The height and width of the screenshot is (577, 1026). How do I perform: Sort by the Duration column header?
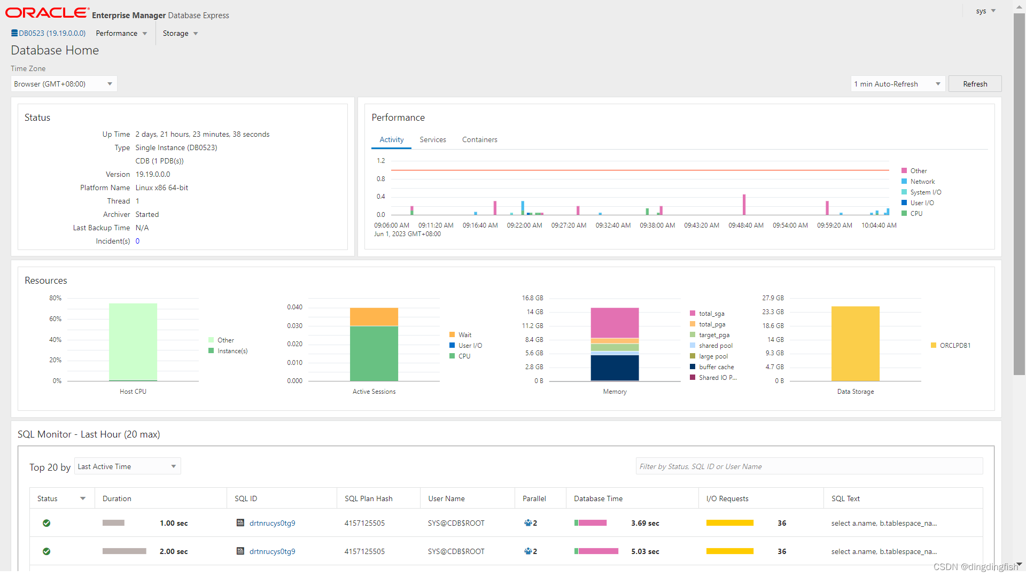(x=161, y=498)
